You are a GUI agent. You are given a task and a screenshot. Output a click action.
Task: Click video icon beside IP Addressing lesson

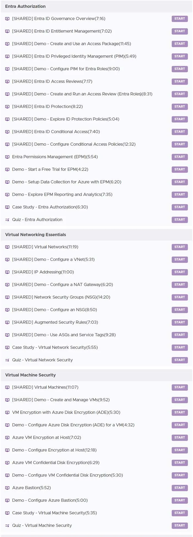(x=7, y=272)
